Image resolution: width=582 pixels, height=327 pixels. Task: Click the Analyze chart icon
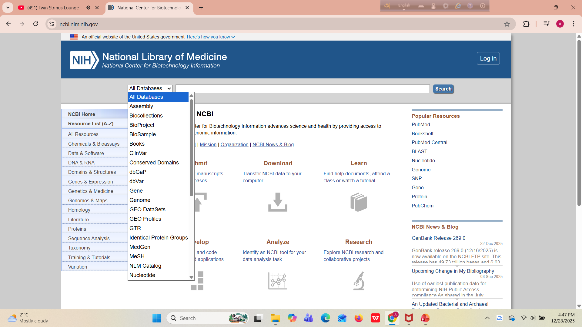[278, 281]
